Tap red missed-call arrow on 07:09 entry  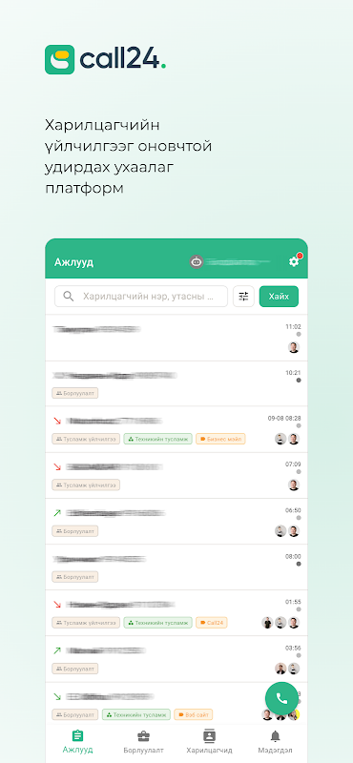(x=57, y=466)
